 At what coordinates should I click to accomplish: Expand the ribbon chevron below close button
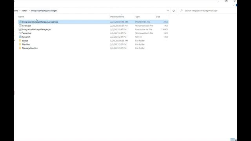click(x=233, y=5)
